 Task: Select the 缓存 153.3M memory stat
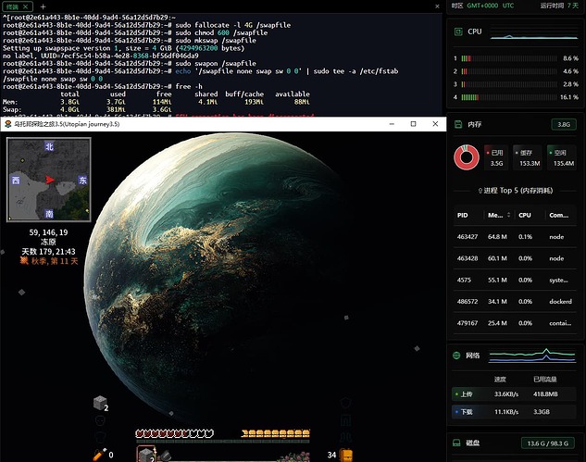(528, 157)
